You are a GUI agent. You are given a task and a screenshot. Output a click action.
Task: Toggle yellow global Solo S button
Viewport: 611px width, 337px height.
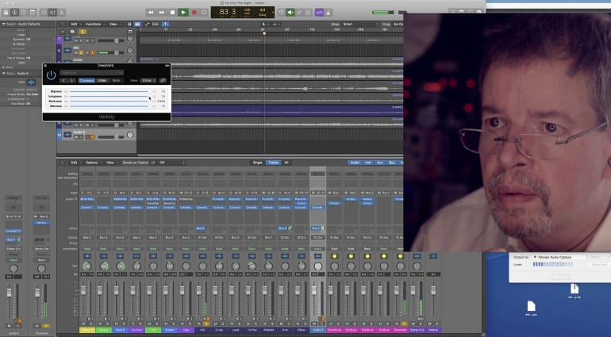pyautogui.click(x=83, y=32)
